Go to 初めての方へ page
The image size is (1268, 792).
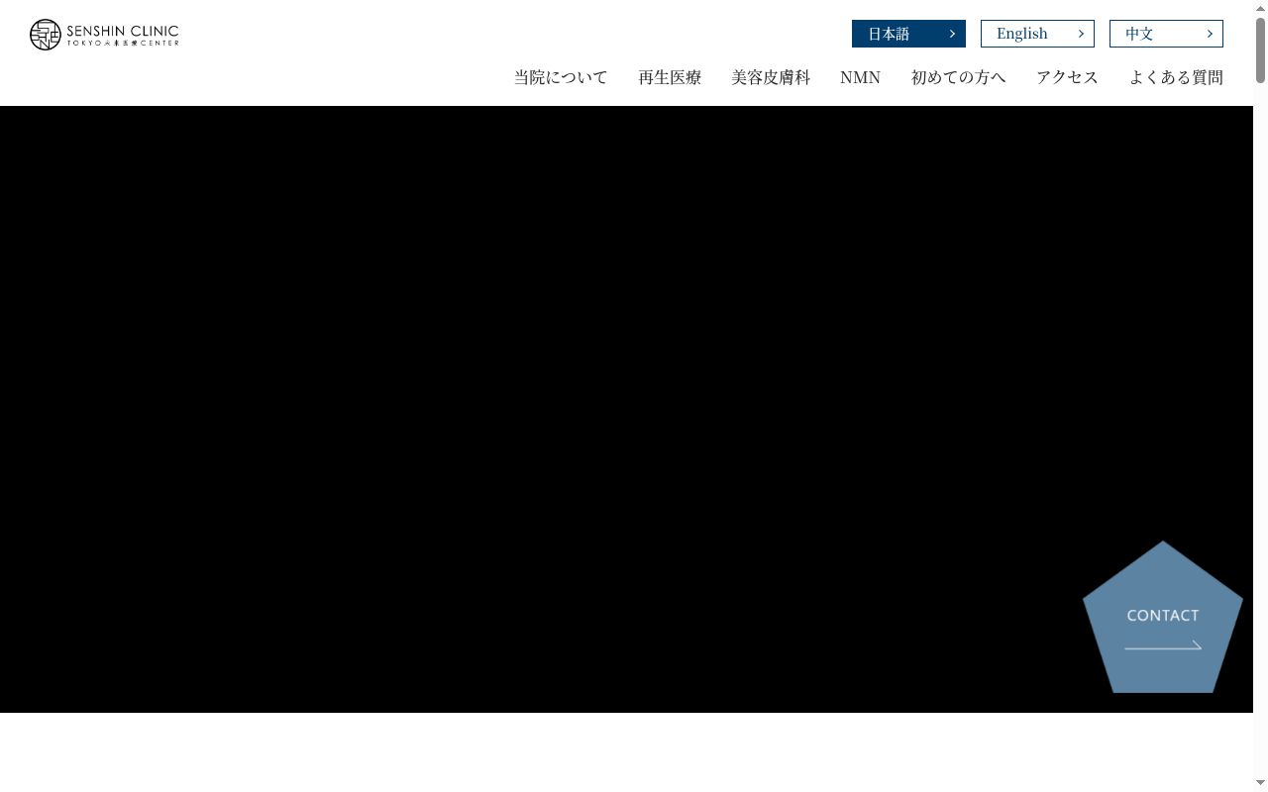click(x=958, y=77)
